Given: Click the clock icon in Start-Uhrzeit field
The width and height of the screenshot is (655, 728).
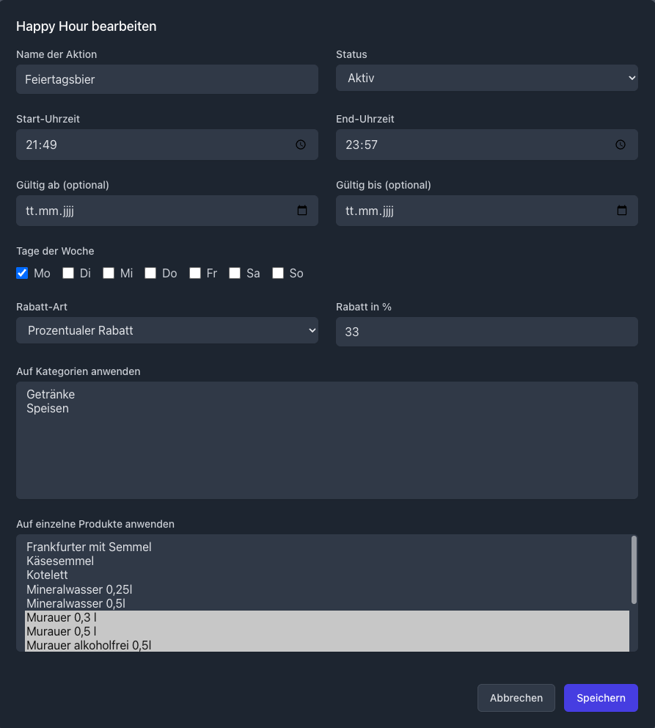Looking at the screenshot, I should 301,145.
